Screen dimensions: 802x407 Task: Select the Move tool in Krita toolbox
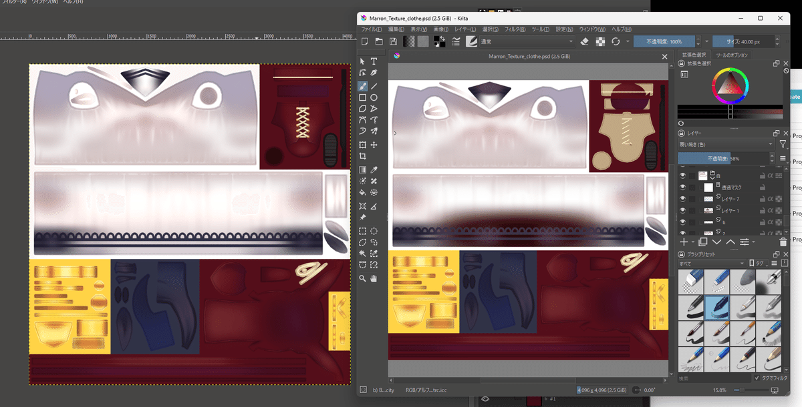coord(374,145)
